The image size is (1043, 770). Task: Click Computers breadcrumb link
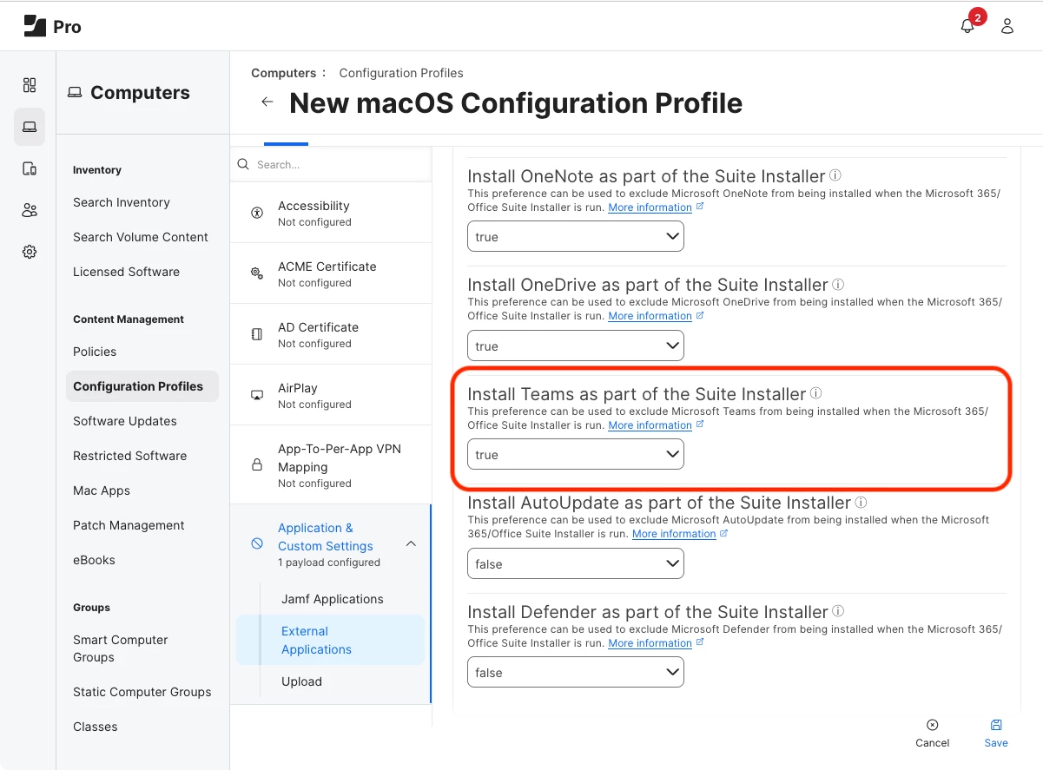click(284, 73)
